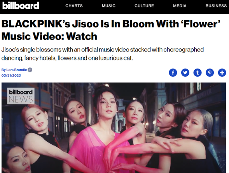Click the Billboard News badge on video
The height and width of the screenshot is (173, 229).
tap(21, 96)
